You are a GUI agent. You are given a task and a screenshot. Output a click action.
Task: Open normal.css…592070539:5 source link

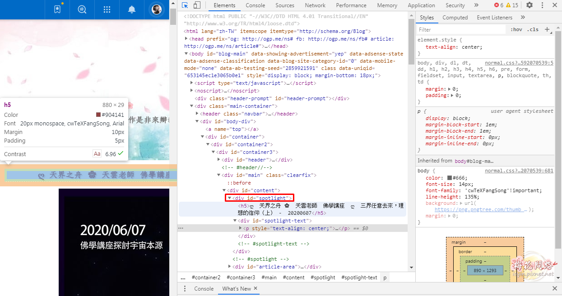519,63
